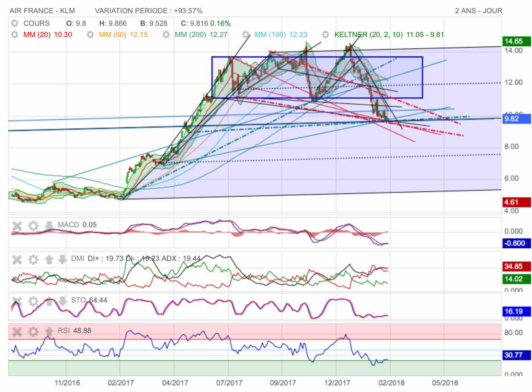Viewport: 532px width, 392px height.
Task: Move RSI panel up with arrow icon
Action: pos(49,331)
